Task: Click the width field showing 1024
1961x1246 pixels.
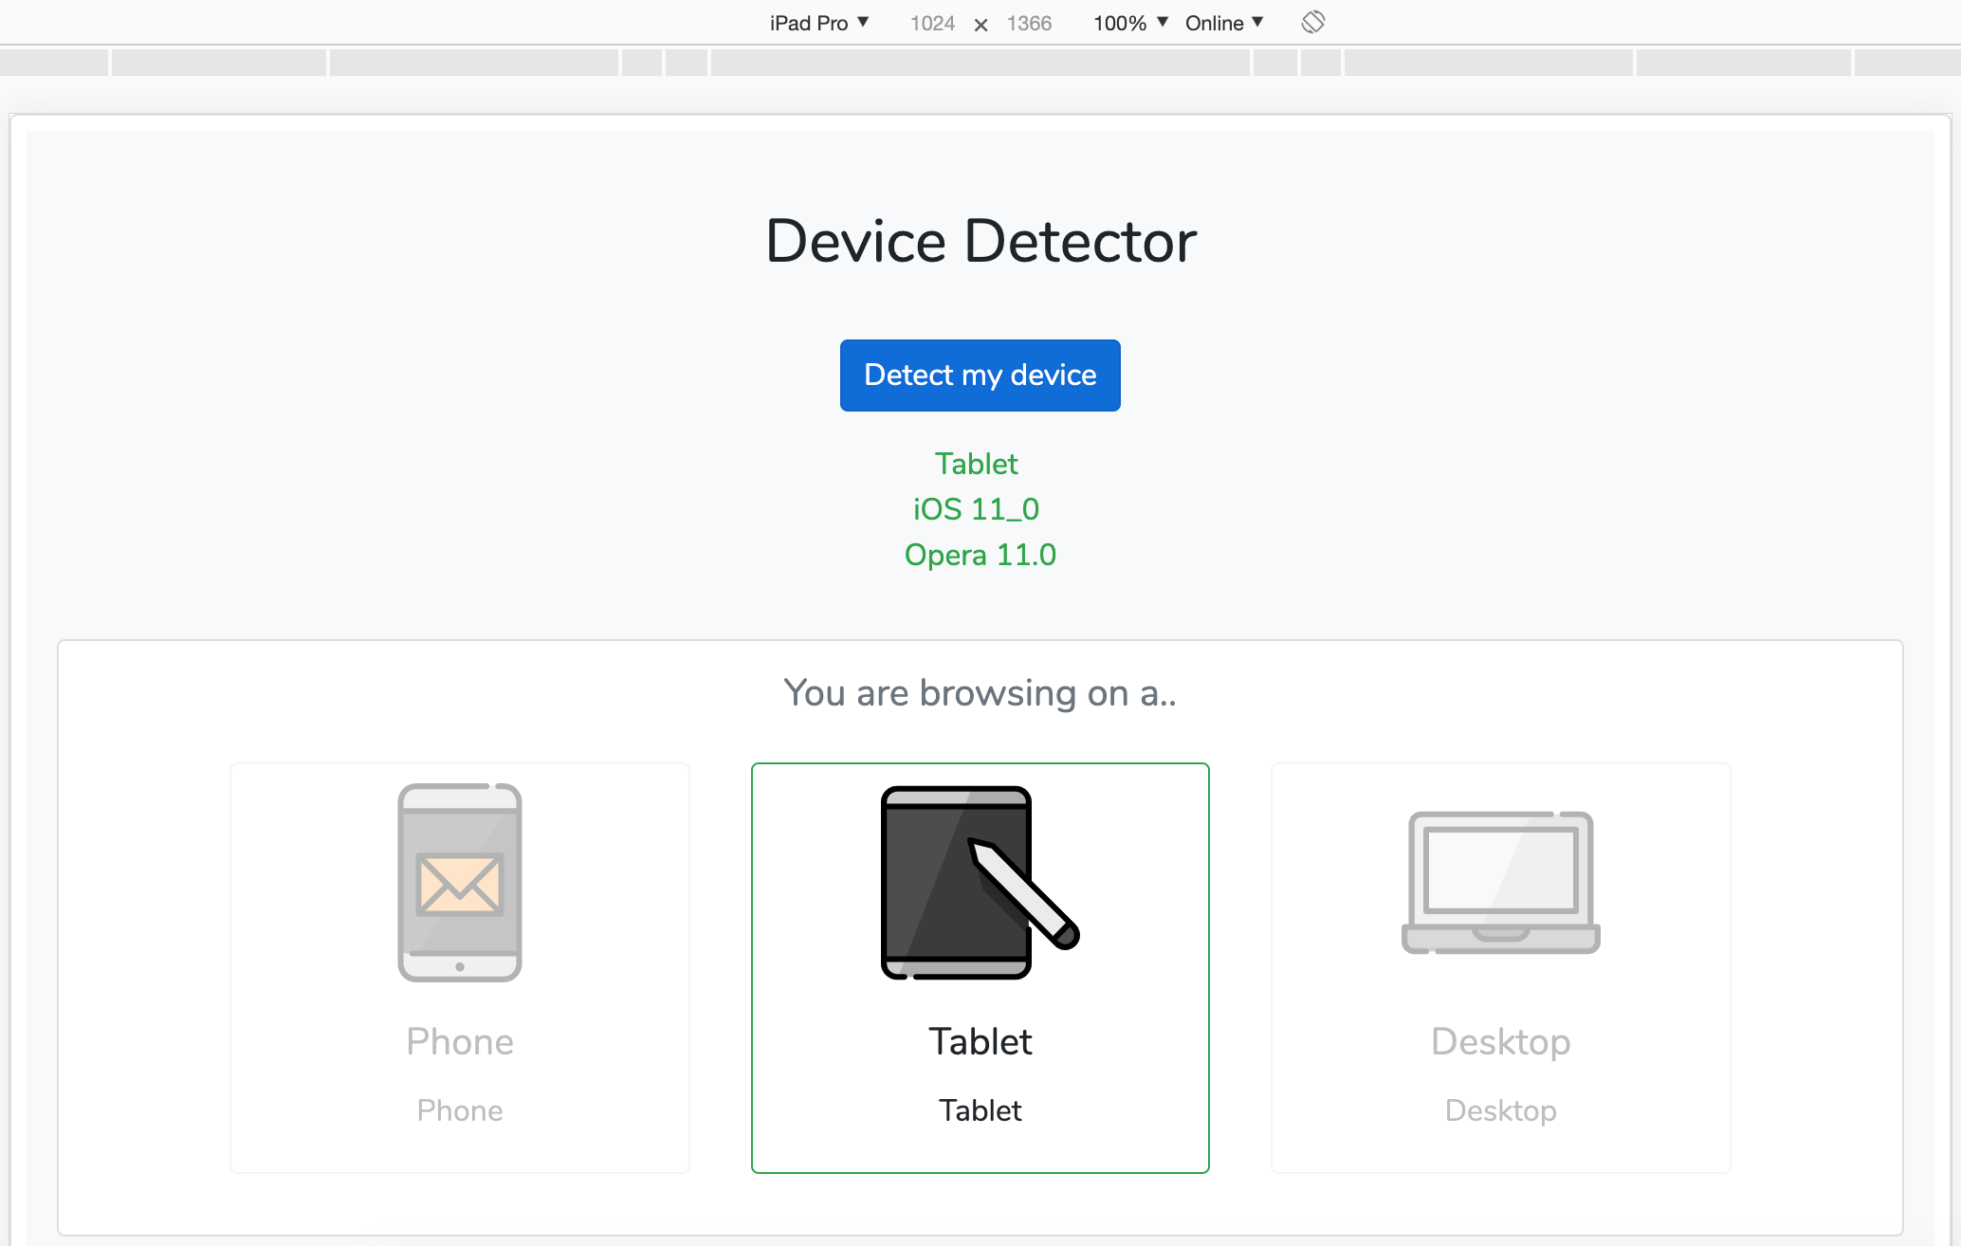Action: point(932,23)
